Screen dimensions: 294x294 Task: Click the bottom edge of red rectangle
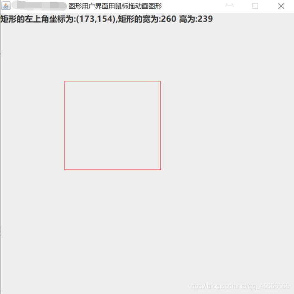[113, 169]
